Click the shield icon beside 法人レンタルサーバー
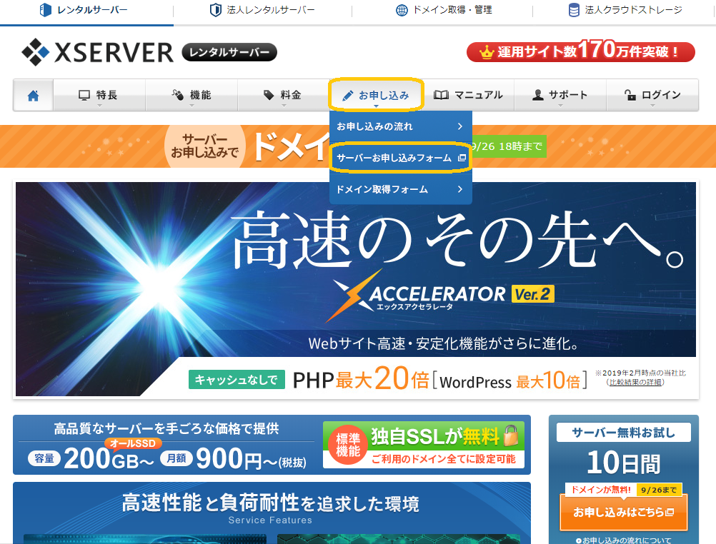Viewport: 716px width, 544px height. [x=216, y=9]
